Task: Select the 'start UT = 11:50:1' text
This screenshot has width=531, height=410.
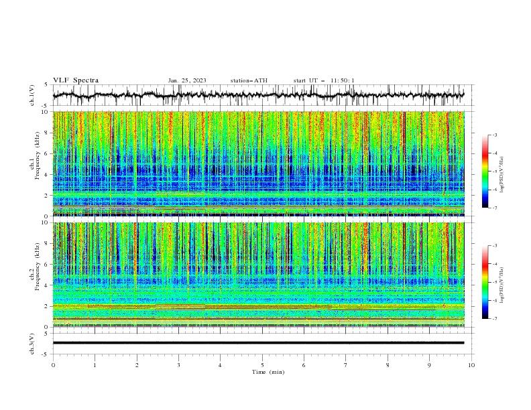Action: point(324,80)
